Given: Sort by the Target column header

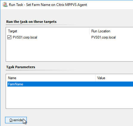Looking at the screenshot, I should coord(12,31).
